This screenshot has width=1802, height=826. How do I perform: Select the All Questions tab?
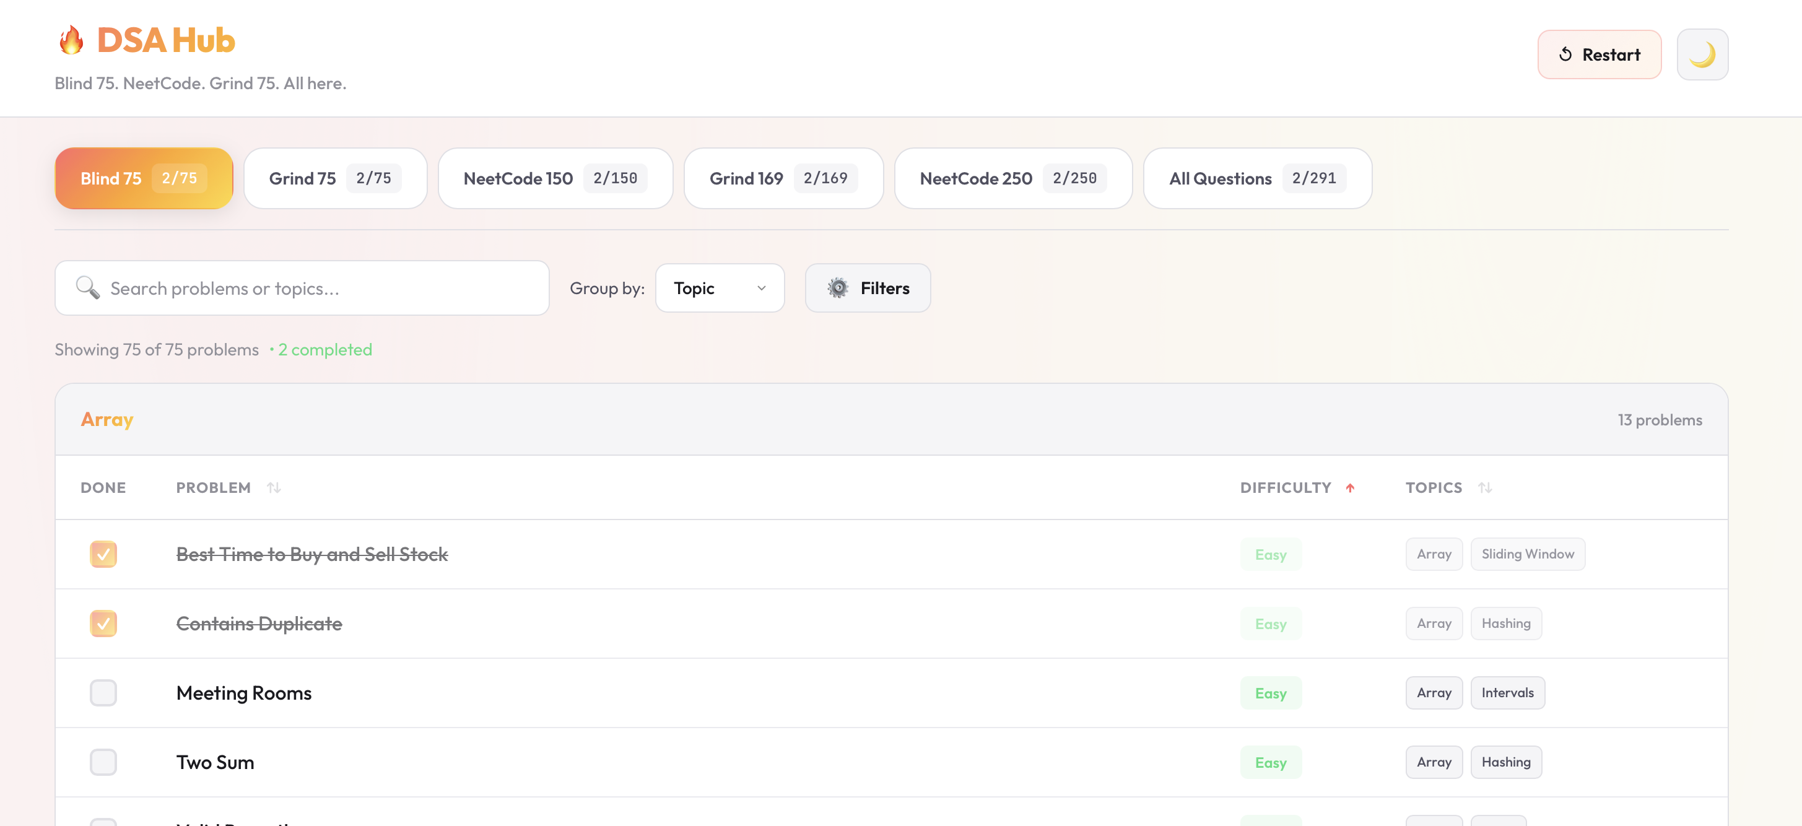1256,178
